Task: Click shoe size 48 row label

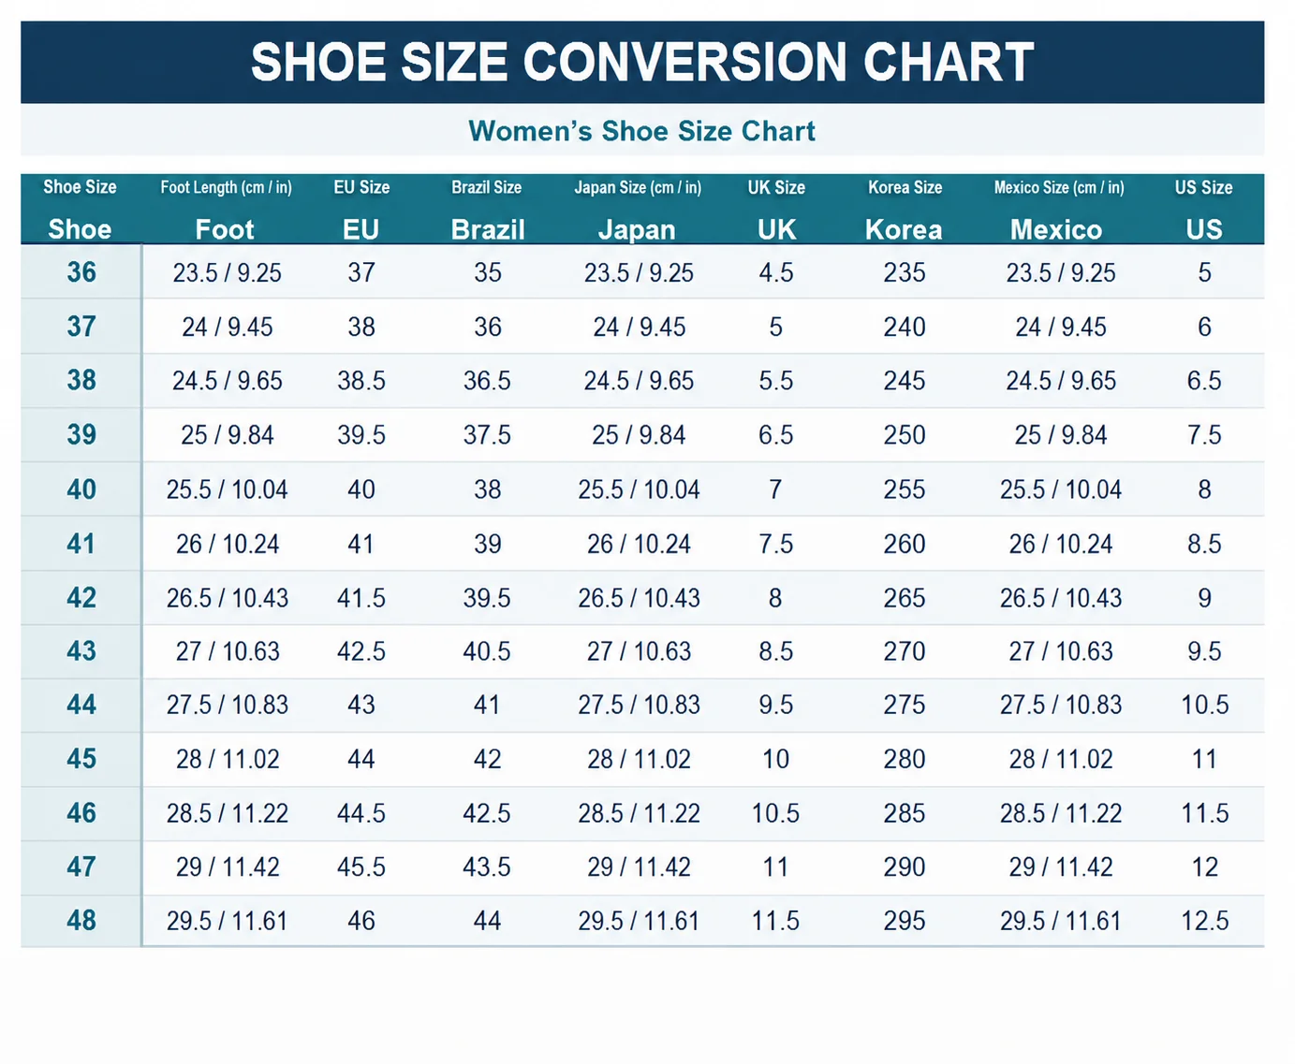Action: point(81,921)
